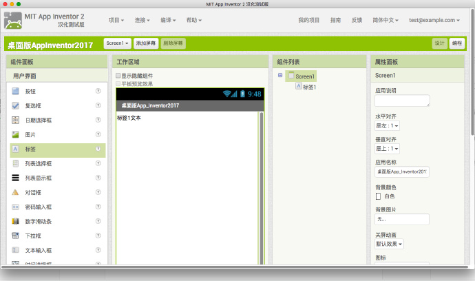The width and height of the screenshot is (475, 281).
Task: Click the 添加屏幕 button
Action: point(146,43)
